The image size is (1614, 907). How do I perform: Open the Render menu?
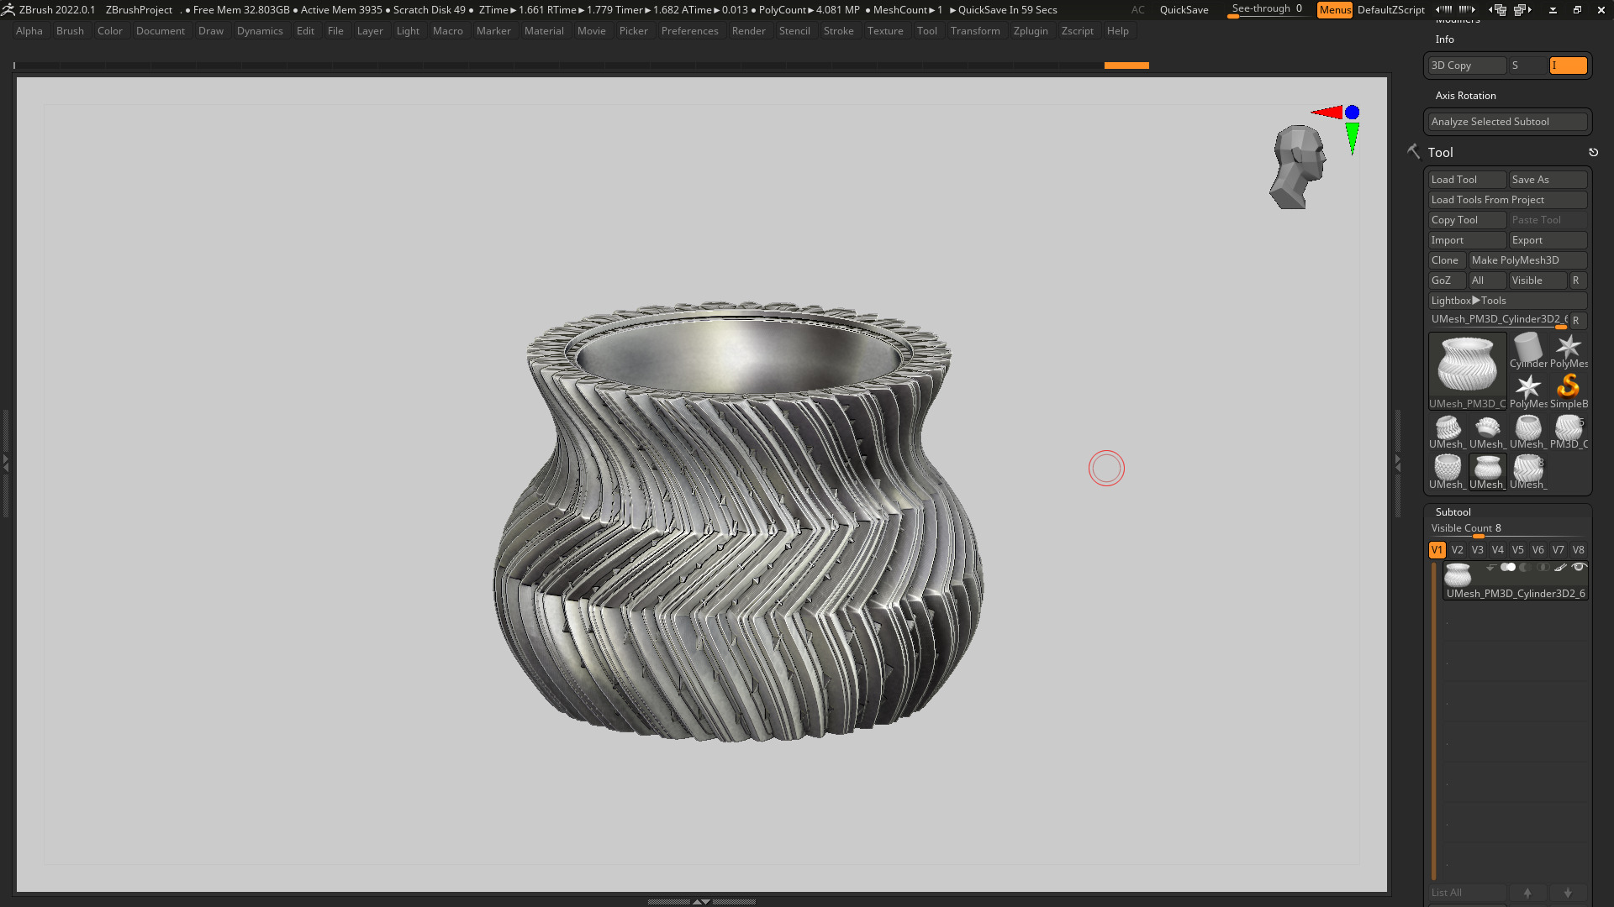(748, 31)
